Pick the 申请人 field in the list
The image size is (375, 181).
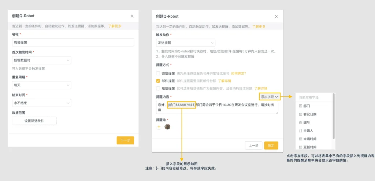(308, 131)
